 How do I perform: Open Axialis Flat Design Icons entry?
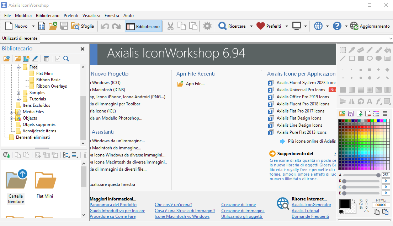tap(299, 118)
